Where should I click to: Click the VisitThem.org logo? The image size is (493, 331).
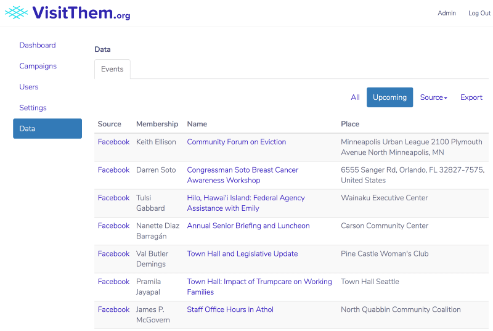point(68,13)
